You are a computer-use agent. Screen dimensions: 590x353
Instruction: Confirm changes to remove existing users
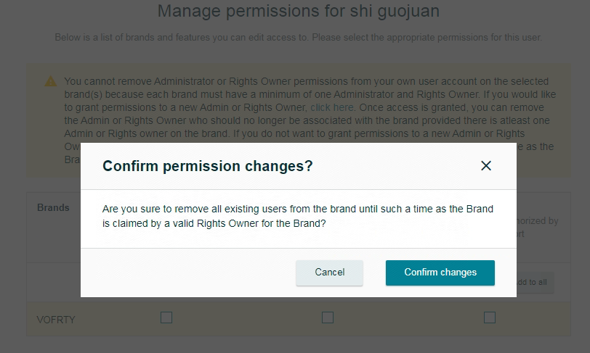click(440, 273)
